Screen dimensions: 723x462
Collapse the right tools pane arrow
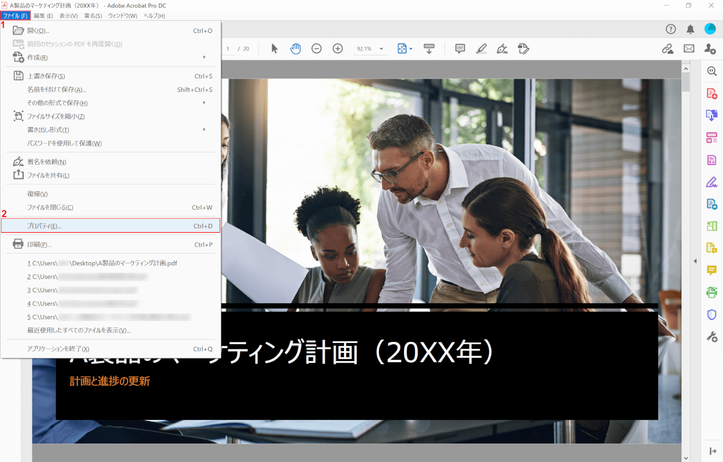click(x=695, y=262)
